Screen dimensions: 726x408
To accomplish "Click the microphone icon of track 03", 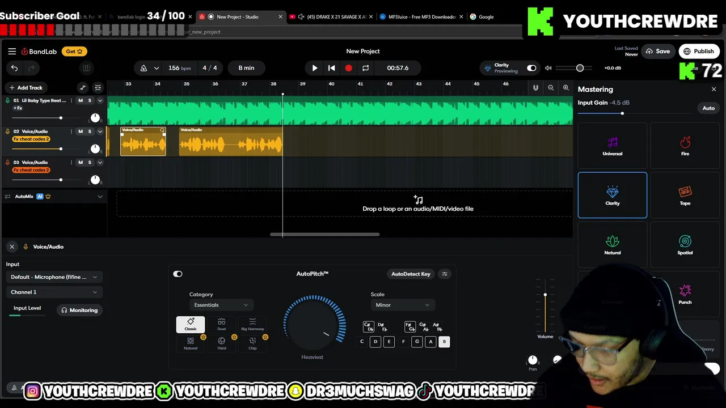I will [7, 163].
